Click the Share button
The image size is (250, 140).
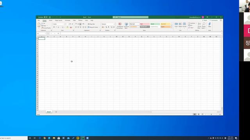[205, 20]
